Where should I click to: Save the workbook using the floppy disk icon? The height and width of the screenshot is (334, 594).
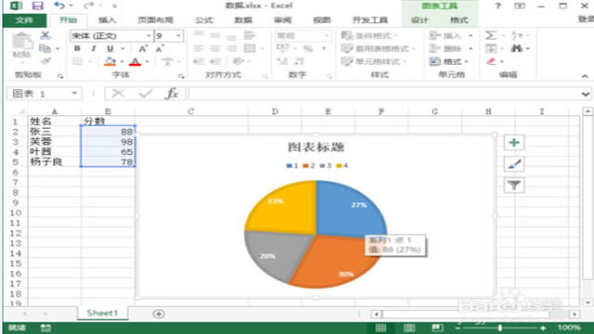point(37,6)
